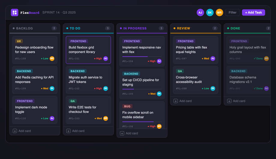Select the SK avatar in the header
This screenshot has width=276, height=159.
(x=210, y=13)
